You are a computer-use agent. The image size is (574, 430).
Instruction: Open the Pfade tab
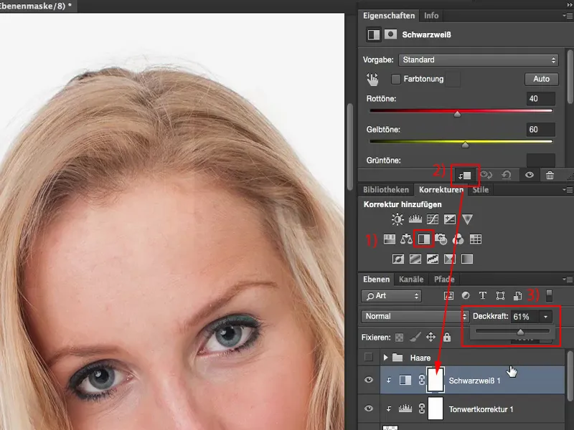(444, 279)
